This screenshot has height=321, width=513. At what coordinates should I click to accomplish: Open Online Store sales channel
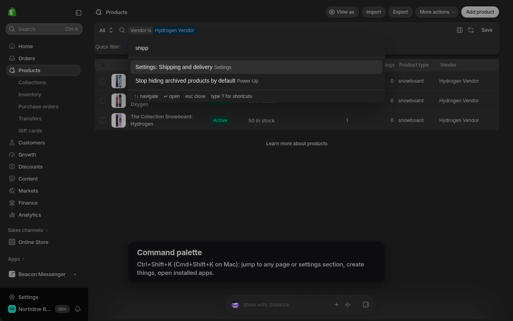click(x=43, y=242)
